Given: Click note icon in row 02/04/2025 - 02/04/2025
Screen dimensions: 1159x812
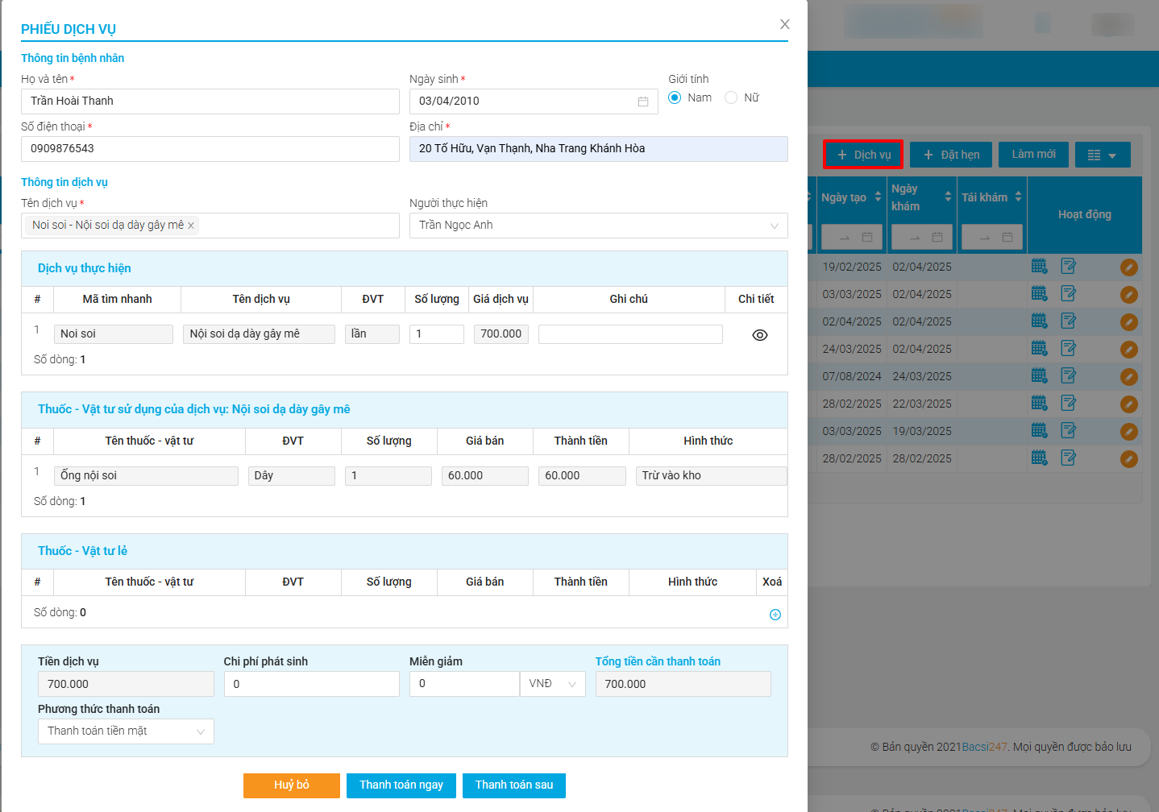Looking at the screenshot, I should click(x=1069, y=321).
